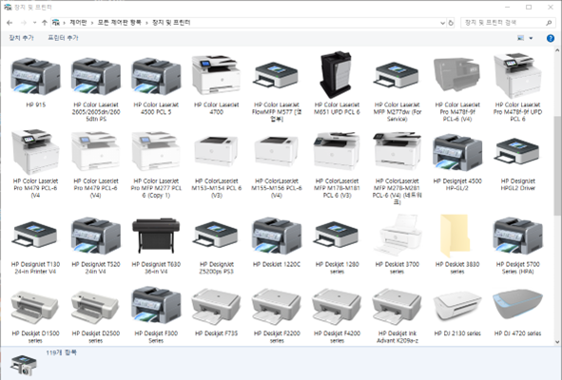Select HP DeskJet 3700 series printer
The width and height of the screenshot is (562, 380).
(397, 244)
